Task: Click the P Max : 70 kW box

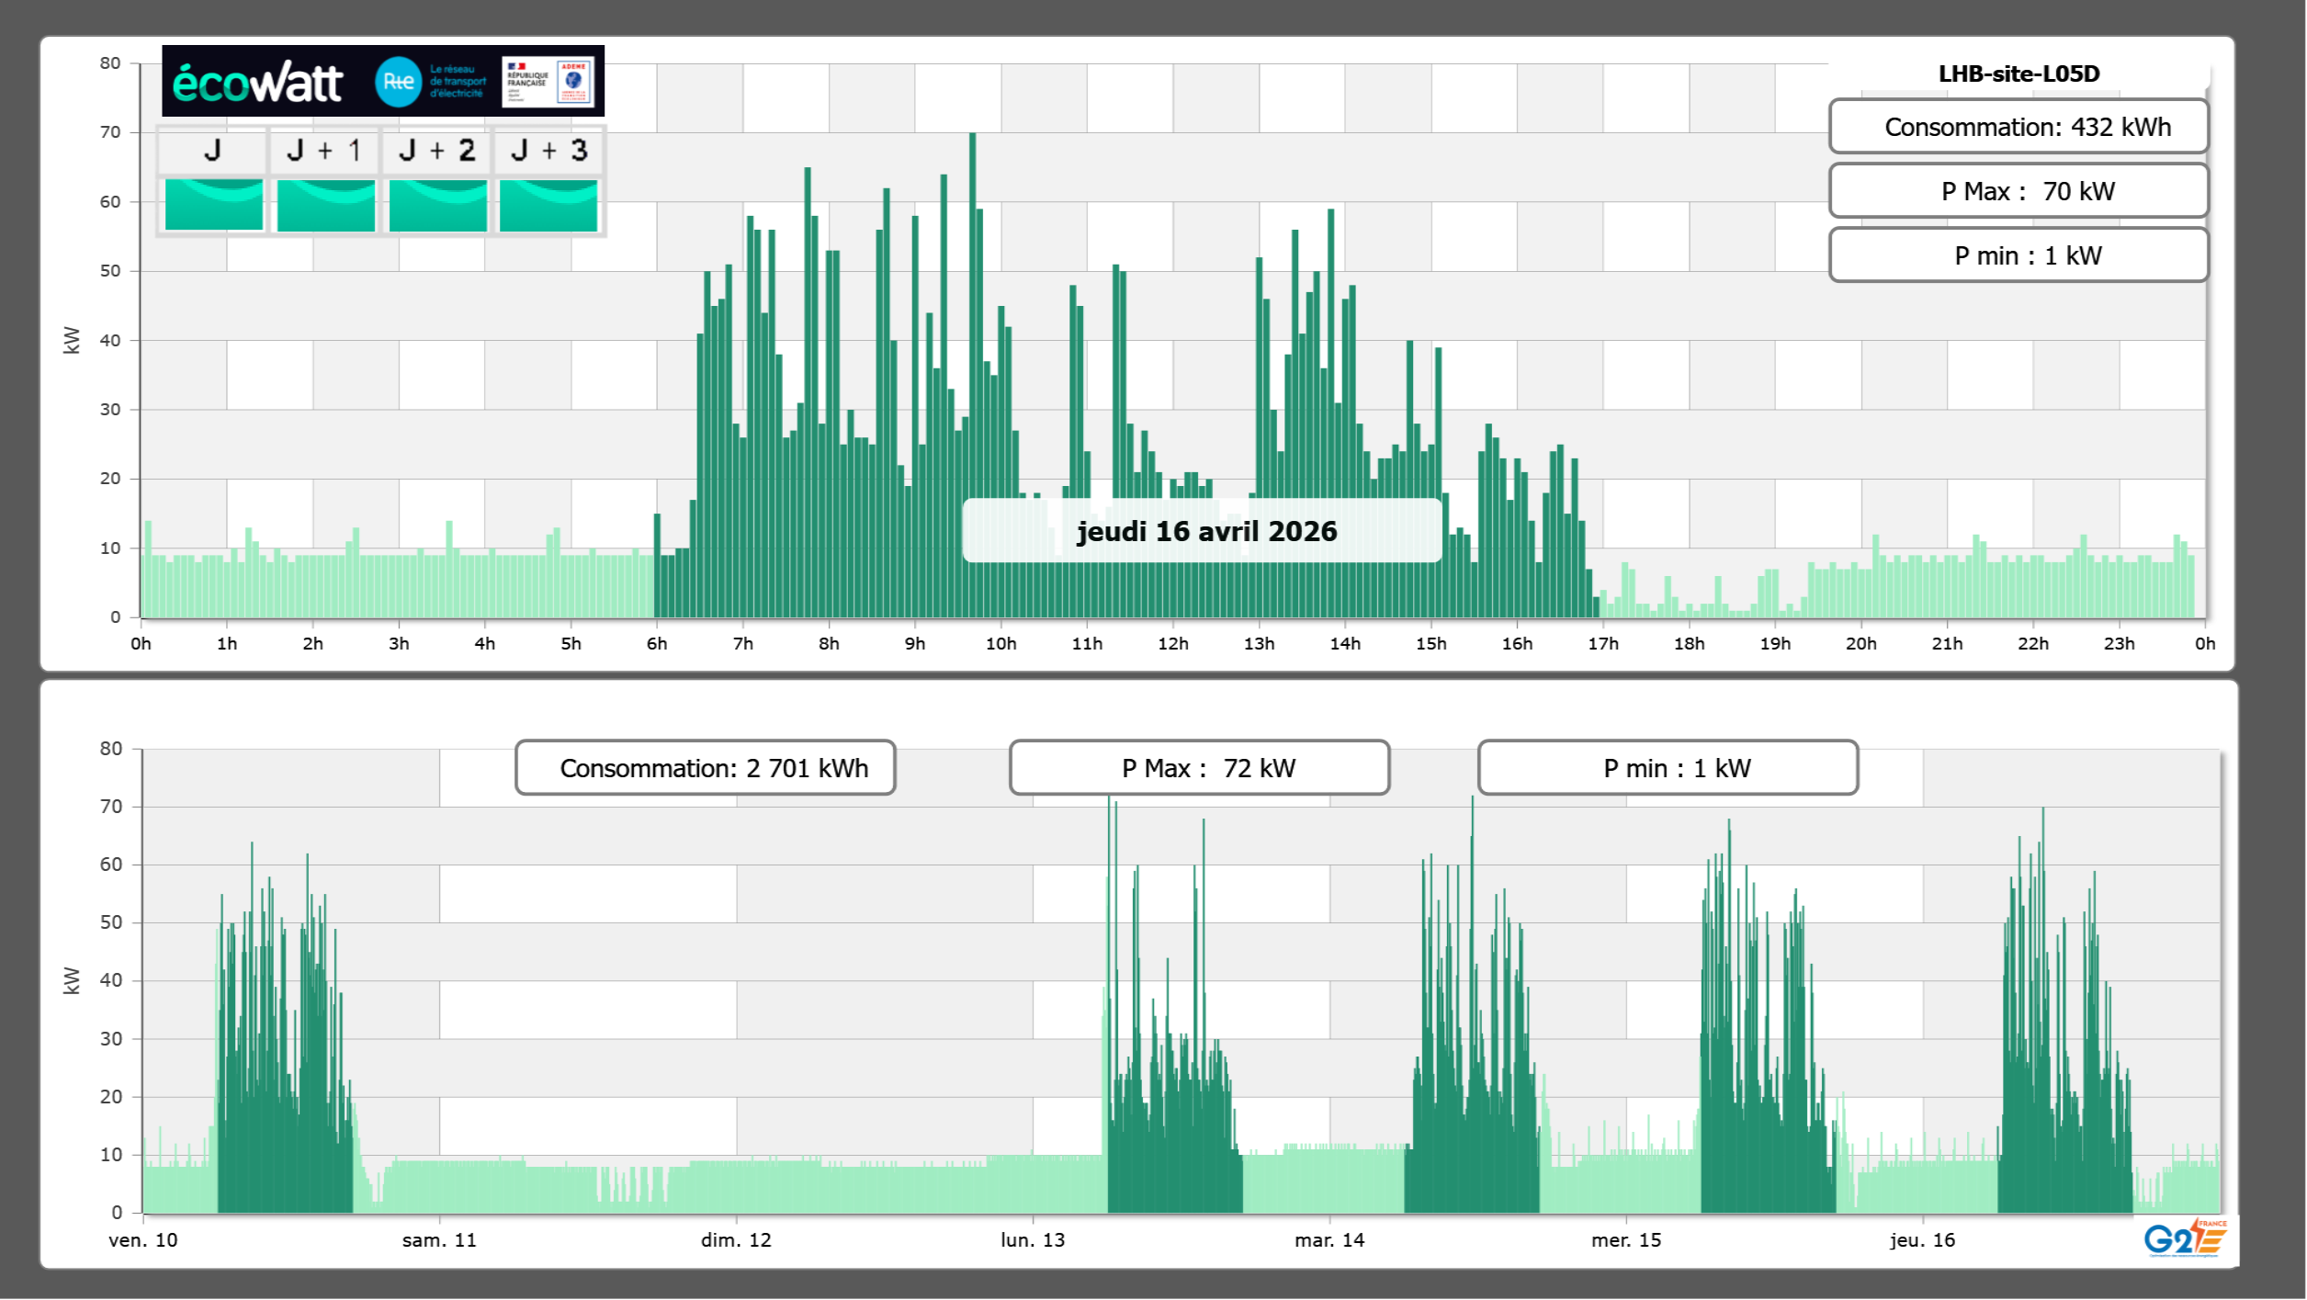Action: click(x=2019, y=191)
